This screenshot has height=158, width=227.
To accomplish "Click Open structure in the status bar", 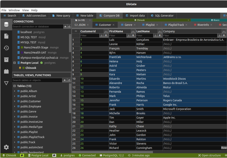I will click(210, 155).
